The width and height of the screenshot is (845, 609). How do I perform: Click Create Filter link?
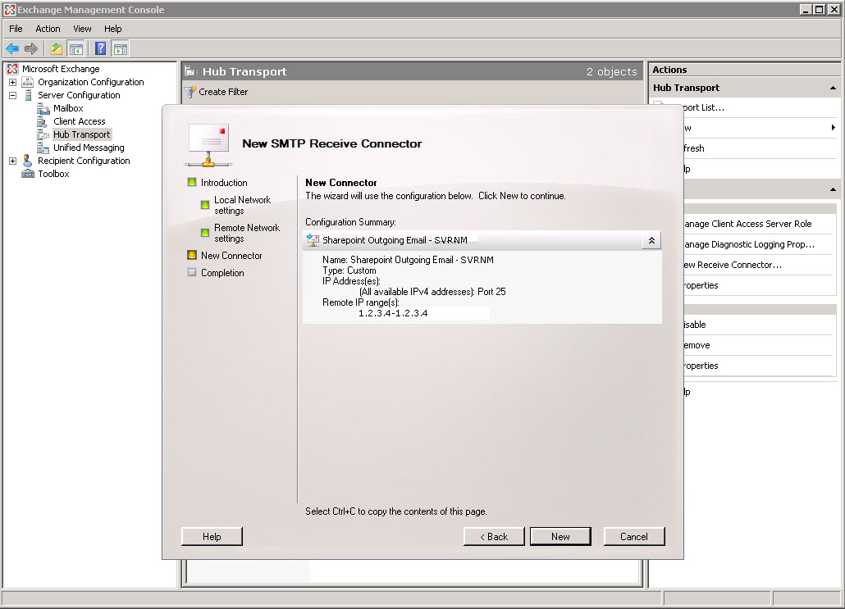coord(223,92)
